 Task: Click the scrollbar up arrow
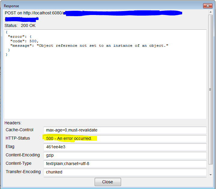point(211,12)
